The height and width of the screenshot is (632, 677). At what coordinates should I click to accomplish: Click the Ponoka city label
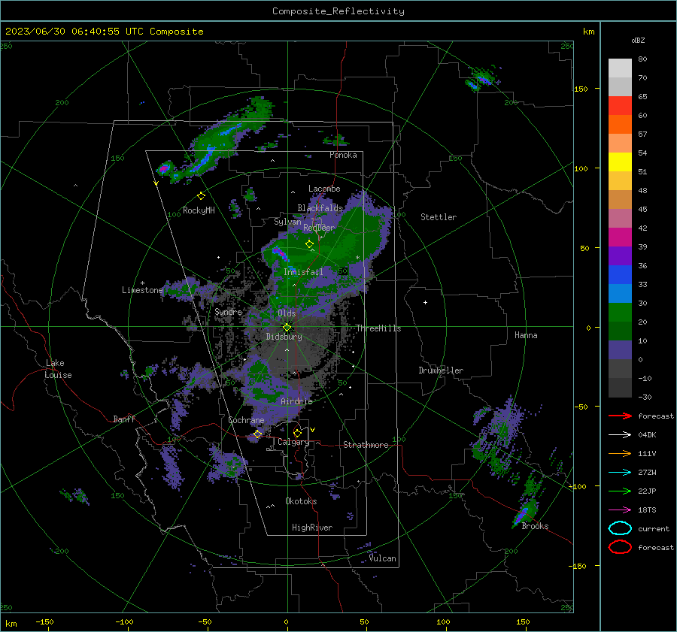(x=343, y=155)
